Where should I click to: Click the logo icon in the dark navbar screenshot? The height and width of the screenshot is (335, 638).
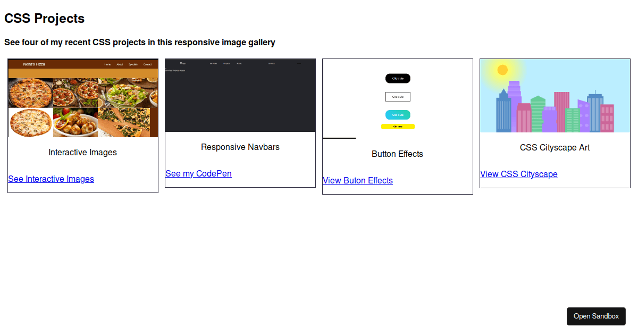pyautogui.click(x=183, y=63)
